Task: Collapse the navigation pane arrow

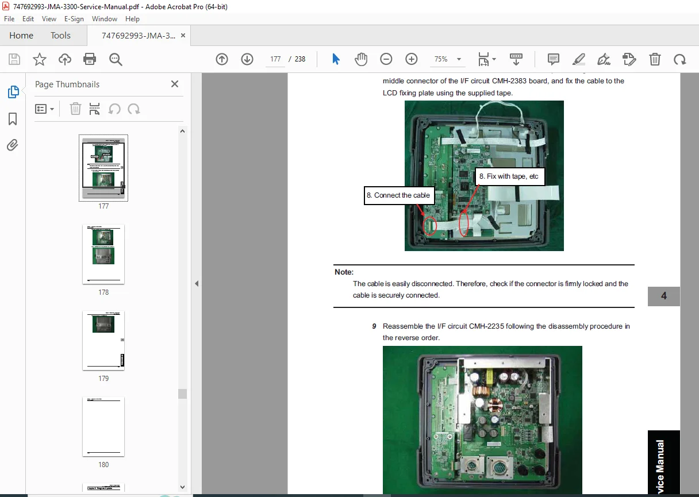Action: point(196,283)
